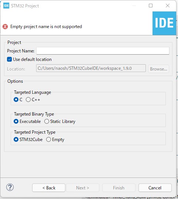
Task: Click the Next > button
Action: (x=83, y=188)
